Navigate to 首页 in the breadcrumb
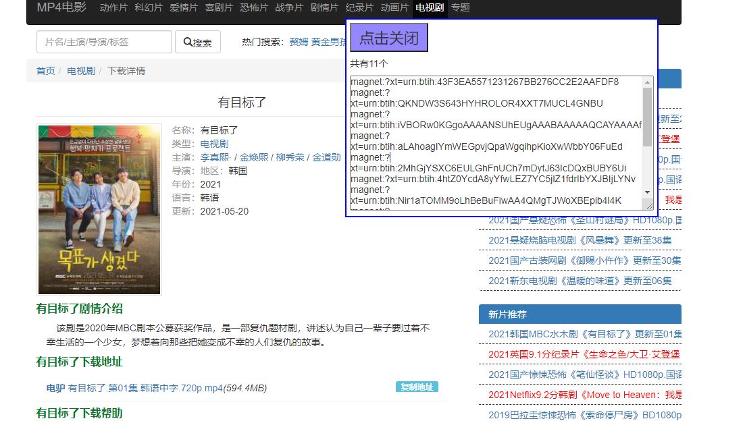The width and height of the screenshot is (745, 421). click(46, 71)
